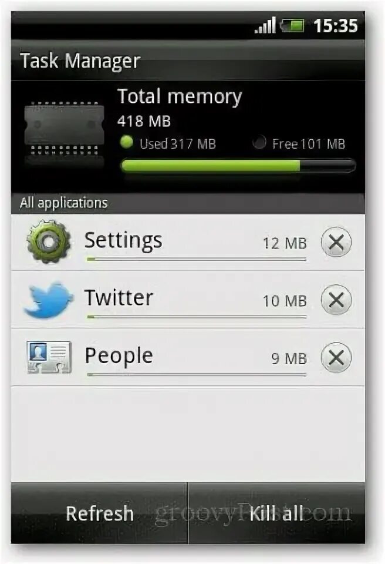Tap the Twitter bird icon
Screen dimensions: 385x564
49,300
